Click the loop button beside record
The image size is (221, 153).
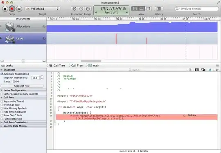pyautogui.click(x=19, y=9)
